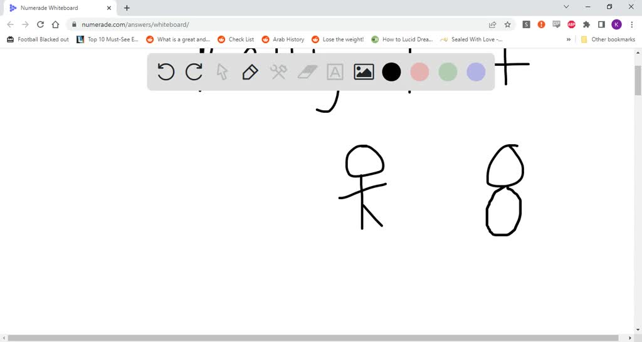
Task: Select the pen drawing tool
Action: (250, 72)
